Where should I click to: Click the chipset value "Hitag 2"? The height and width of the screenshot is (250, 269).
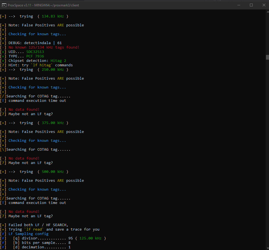[58, 61]
